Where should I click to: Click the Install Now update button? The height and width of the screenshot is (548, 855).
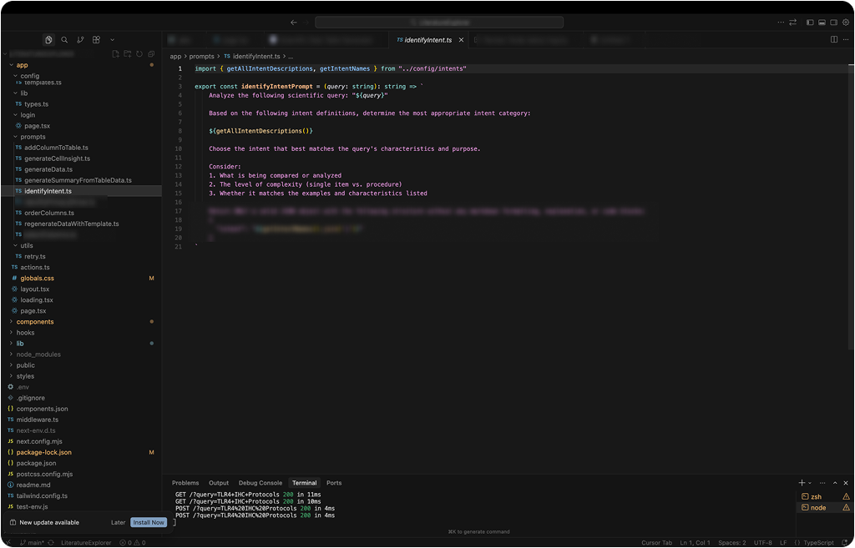(148, 522)
